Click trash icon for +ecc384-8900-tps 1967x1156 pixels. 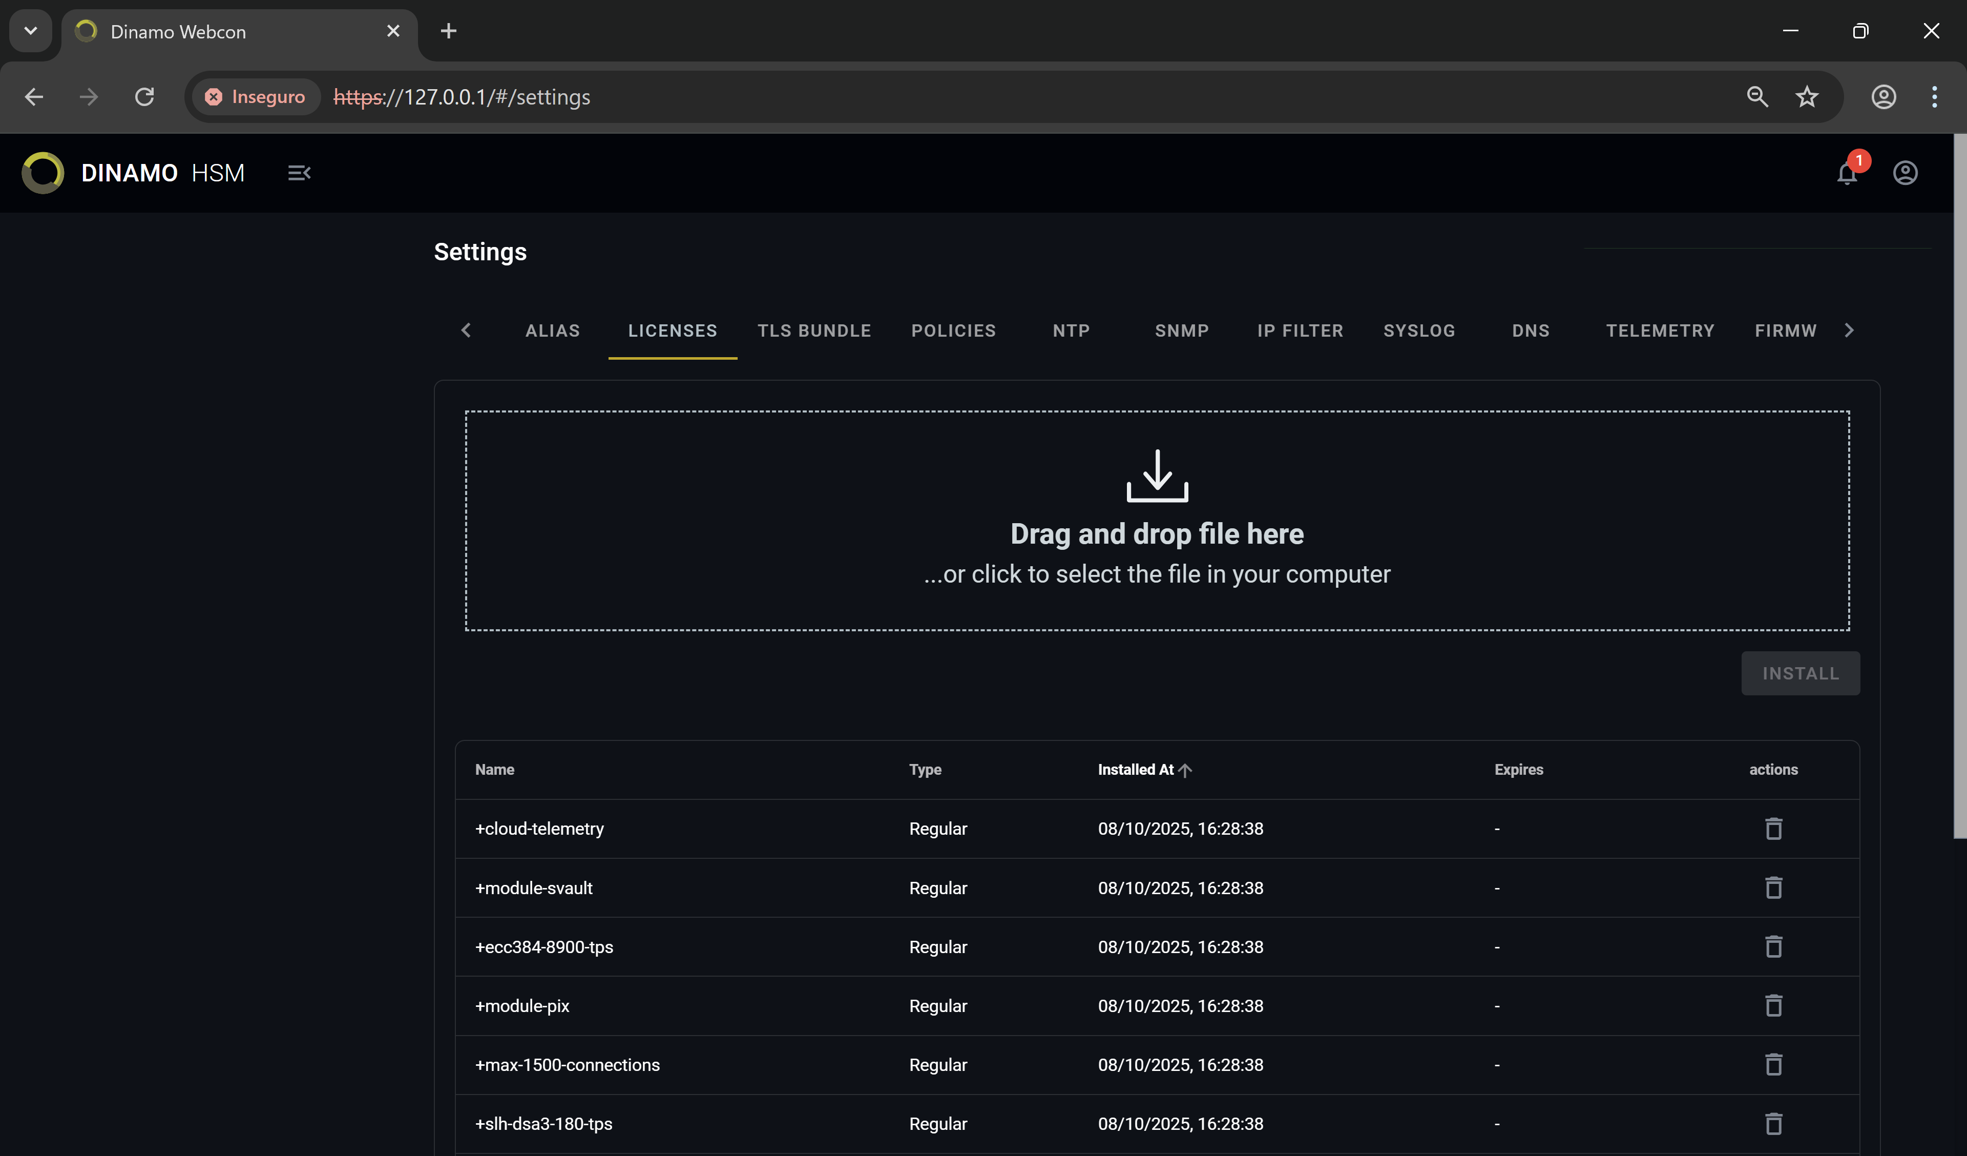tap(1773, 946)
